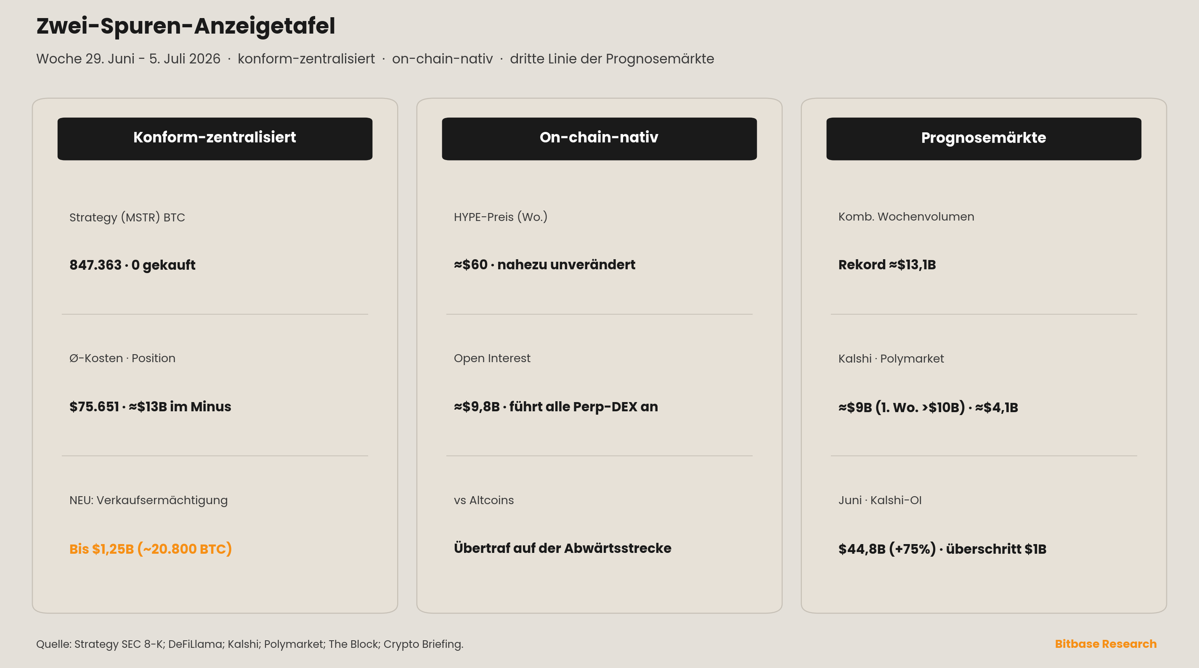Click the value ≈$60 · nahezu unverändert
1199x668 pixels.
tap(544, 264)
